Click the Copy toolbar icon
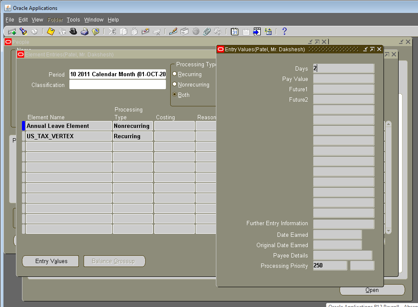 click(123, 32)
